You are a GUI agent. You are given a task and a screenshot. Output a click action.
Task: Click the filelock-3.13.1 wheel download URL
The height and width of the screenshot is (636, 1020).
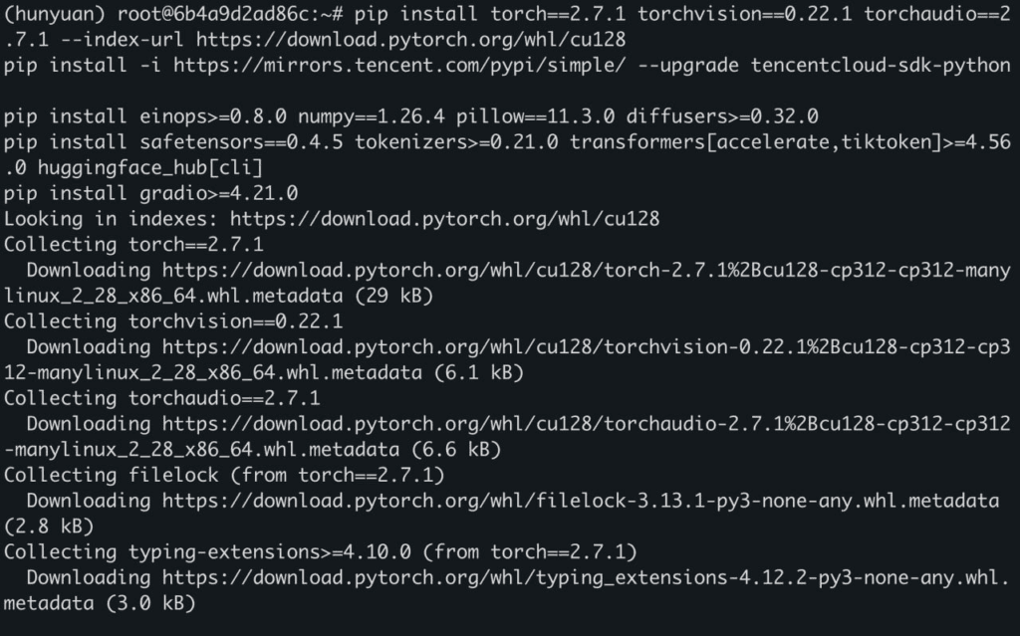[580, 501]
